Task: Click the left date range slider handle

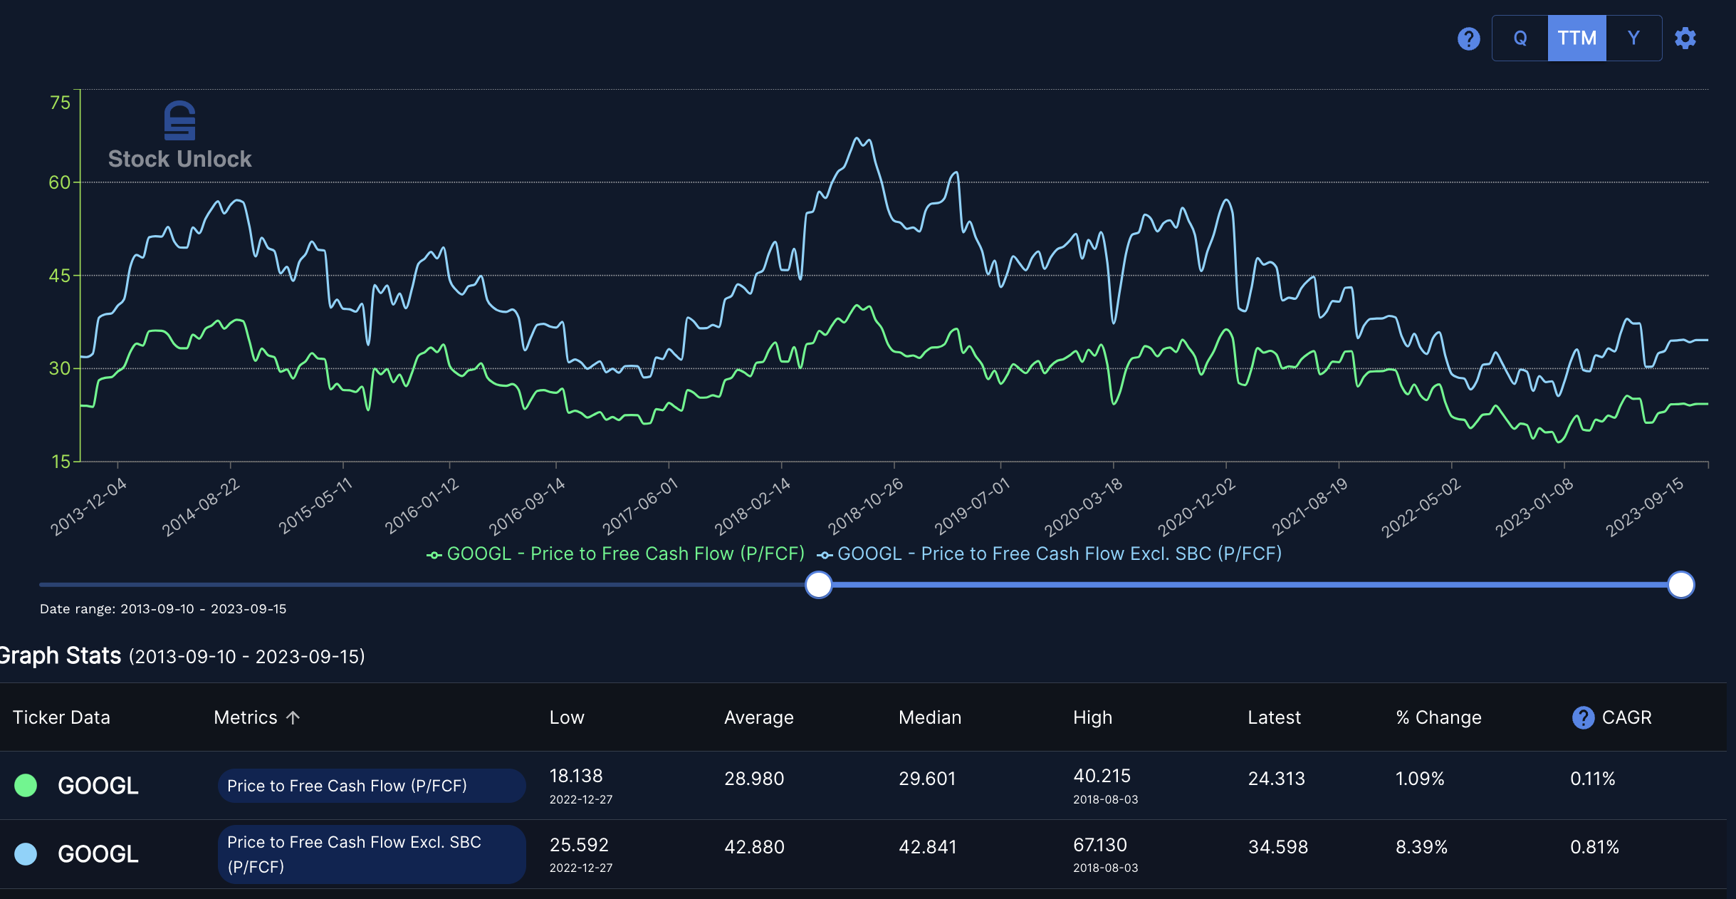Action: [x=819, y=585]
